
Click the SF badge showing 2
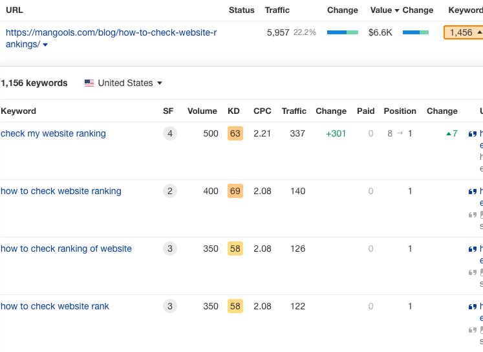(x=170, y=192)
